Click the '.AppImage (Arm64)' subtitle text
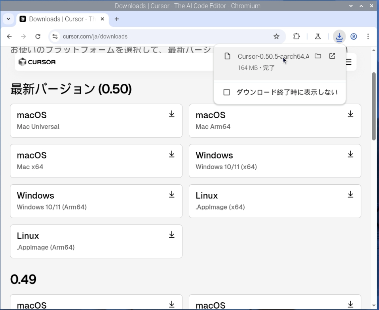Image resolution: width=379 pixels, height=310 pixels. 46,247
